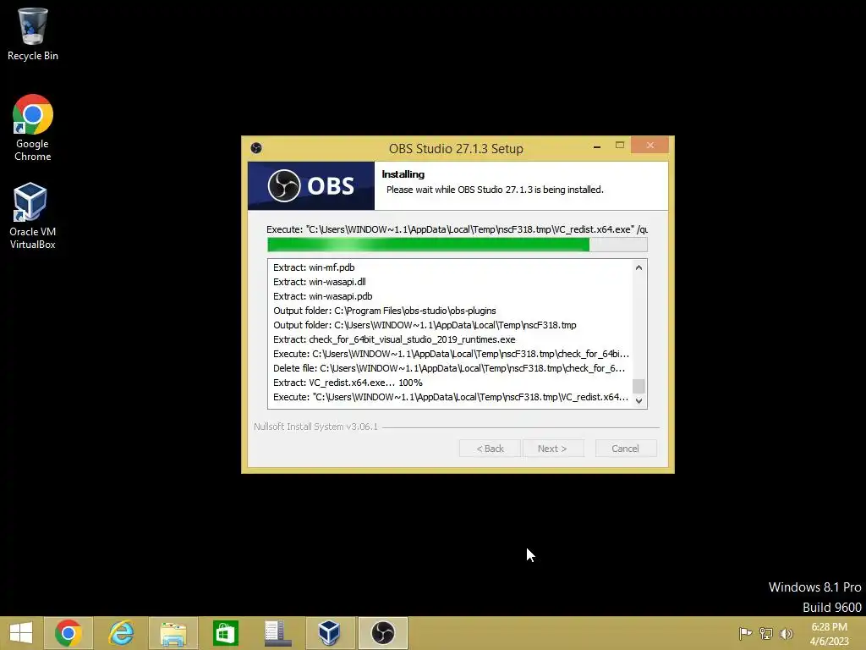
Task: Open the Windows Store taskbar icon
Action: click(x=225, y=633)
